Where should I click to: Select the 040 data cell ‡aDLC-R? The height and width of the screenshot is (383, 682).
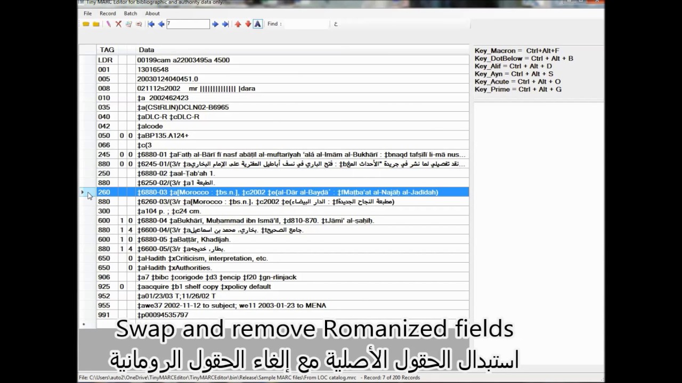[x=302, y=117]
